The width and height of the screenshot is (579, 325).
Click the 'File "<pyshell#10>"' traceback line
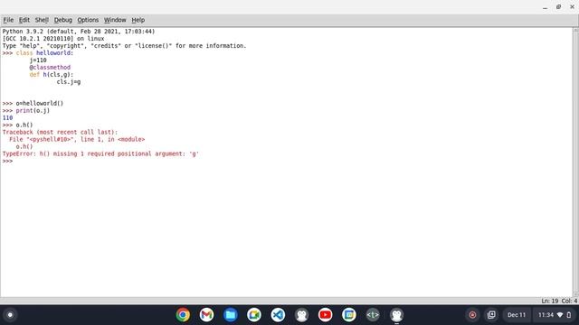click(x=77, y=139)
